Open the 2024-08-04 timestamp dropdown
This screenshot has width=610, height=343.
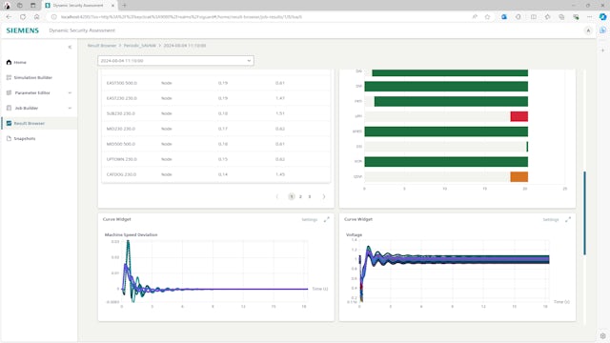(175, 61)
